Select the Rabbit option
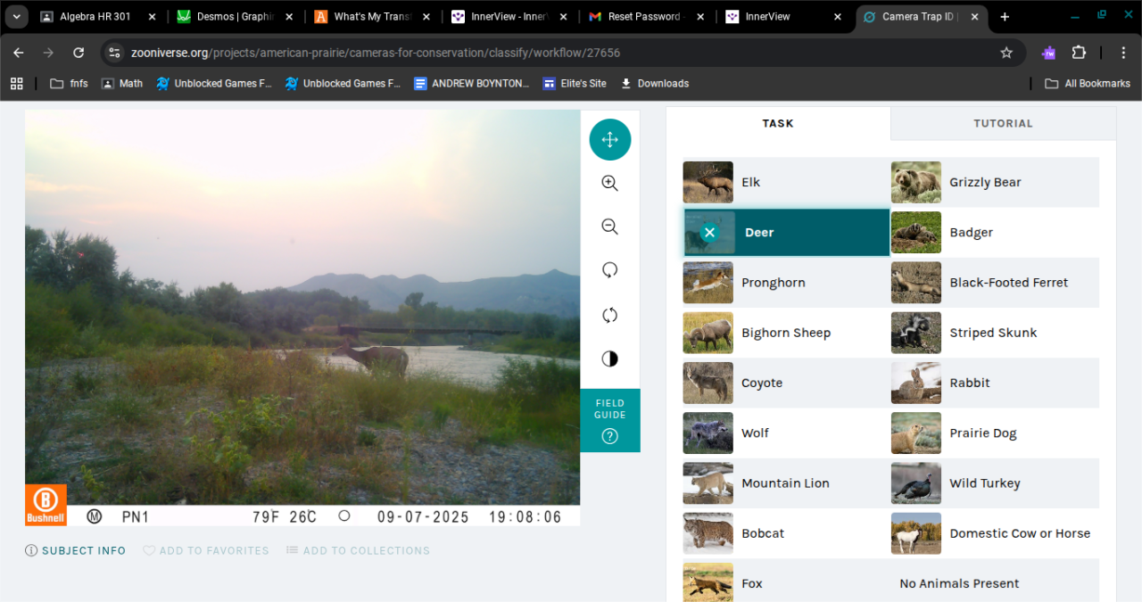 point(995,383)
